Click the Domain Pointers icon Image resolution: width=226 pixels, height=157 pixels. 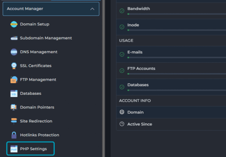pyautogui.click(x=14, y=108)
